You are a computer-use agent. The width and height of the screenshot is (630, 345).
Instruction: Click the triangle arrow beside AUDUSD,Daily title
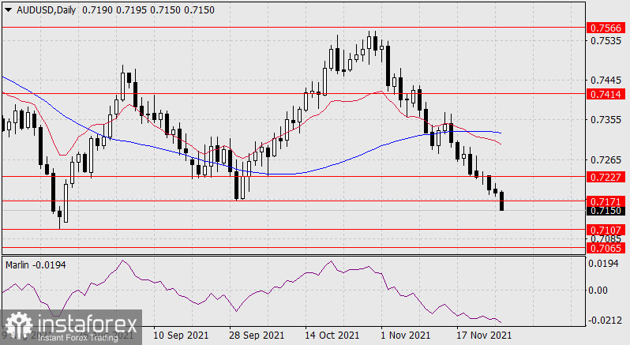(x=8, y=6)
